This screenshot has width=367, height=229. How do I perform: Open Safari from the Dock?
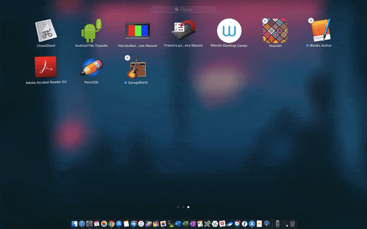(x=82, y=224)
